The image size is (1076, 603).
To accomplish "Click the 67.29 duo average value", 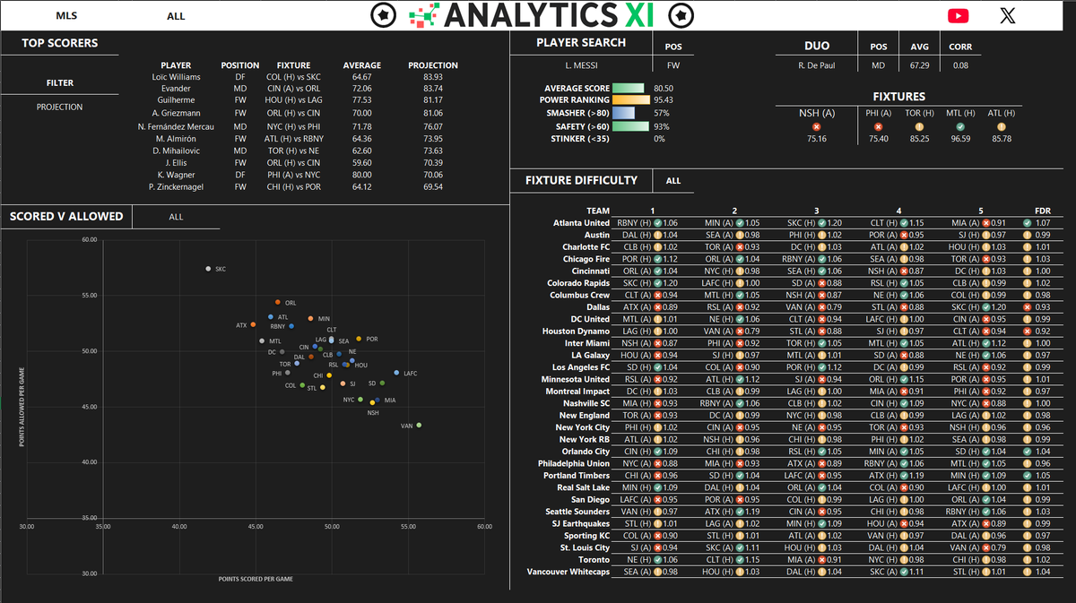I will tap(919, 65).
